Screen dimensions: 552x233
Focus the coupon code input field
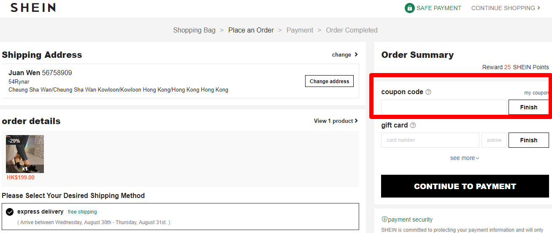click(x=444, y=107)
